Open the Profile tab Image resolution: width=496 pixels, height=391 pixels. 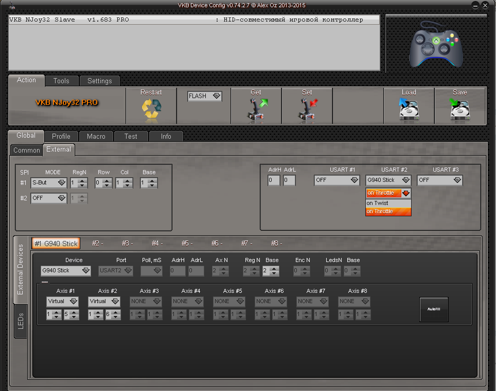(x=61, y=136)
